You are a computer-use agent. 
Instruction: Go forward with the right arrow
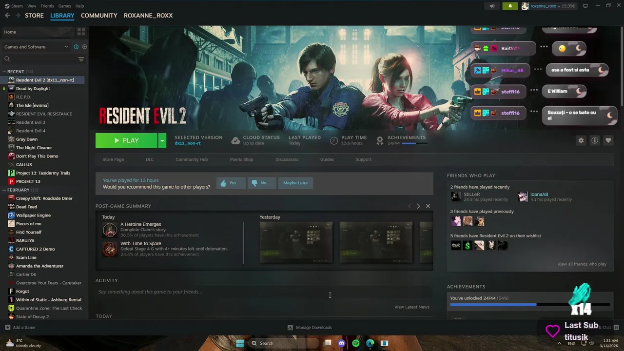tap(18, 16)
